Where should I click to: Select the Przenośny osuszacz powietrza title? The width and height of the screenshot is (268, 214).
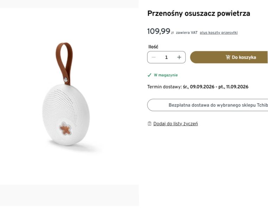[x=199, y=13]
